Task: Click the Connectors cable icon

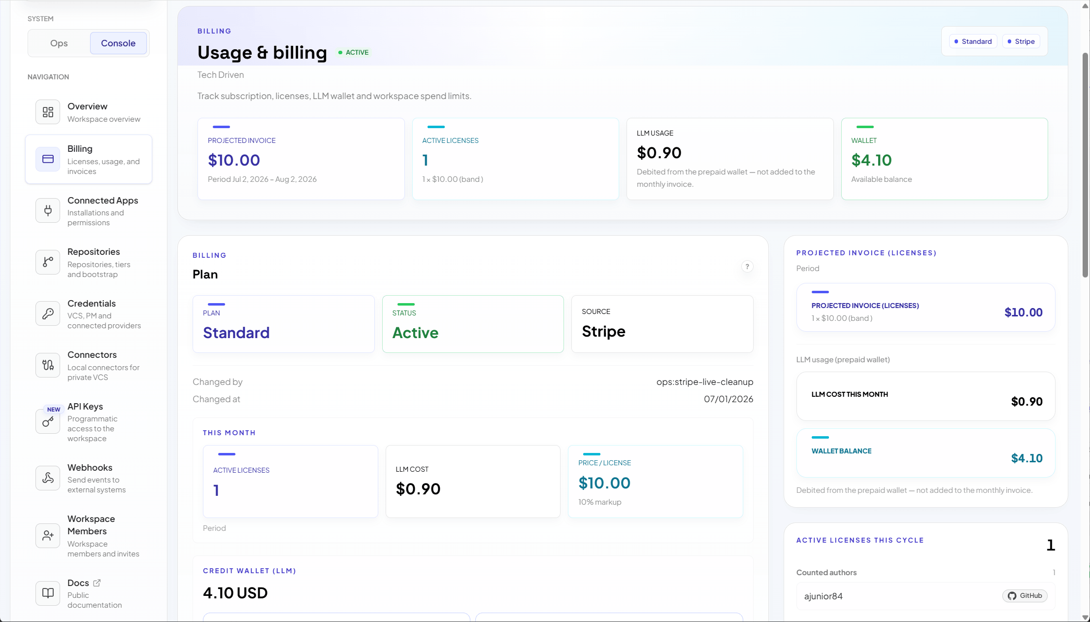Action: click(x=48, y=365)
